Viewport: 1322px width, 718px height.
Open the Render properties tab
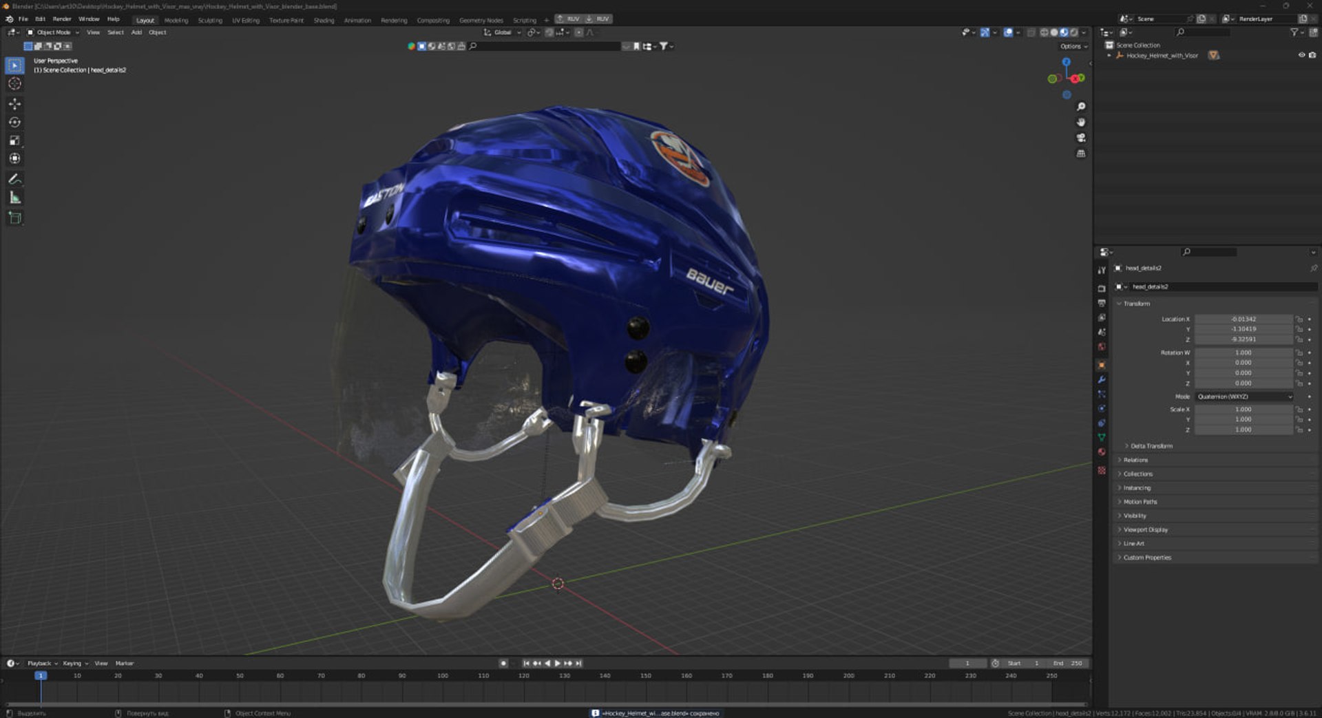tap(1102, 288)
